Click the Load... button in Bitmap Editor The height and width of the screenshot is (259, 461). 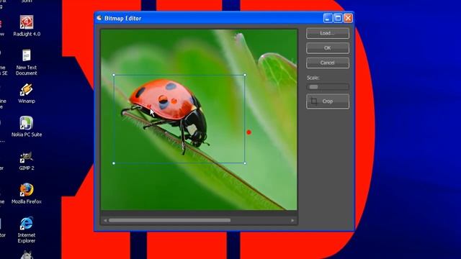click(328, 33)
